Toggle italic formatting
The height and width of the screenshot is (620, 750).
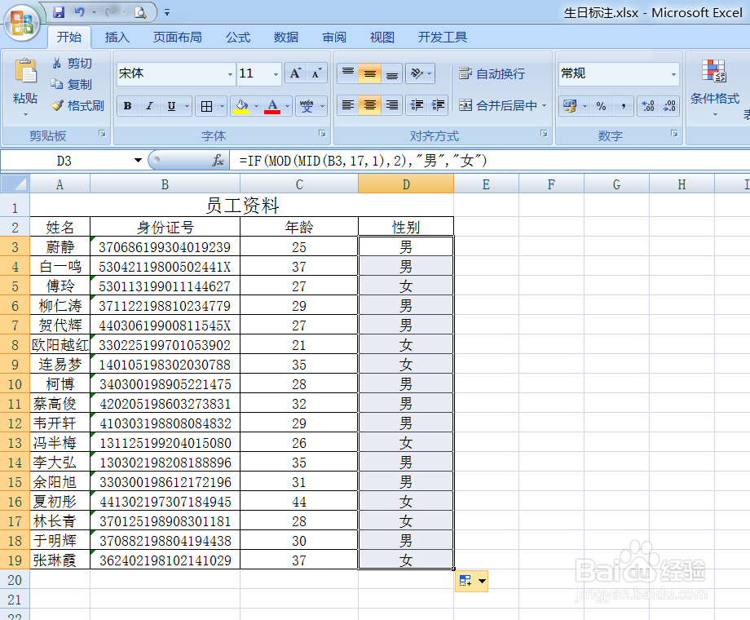tap(149, 106)
